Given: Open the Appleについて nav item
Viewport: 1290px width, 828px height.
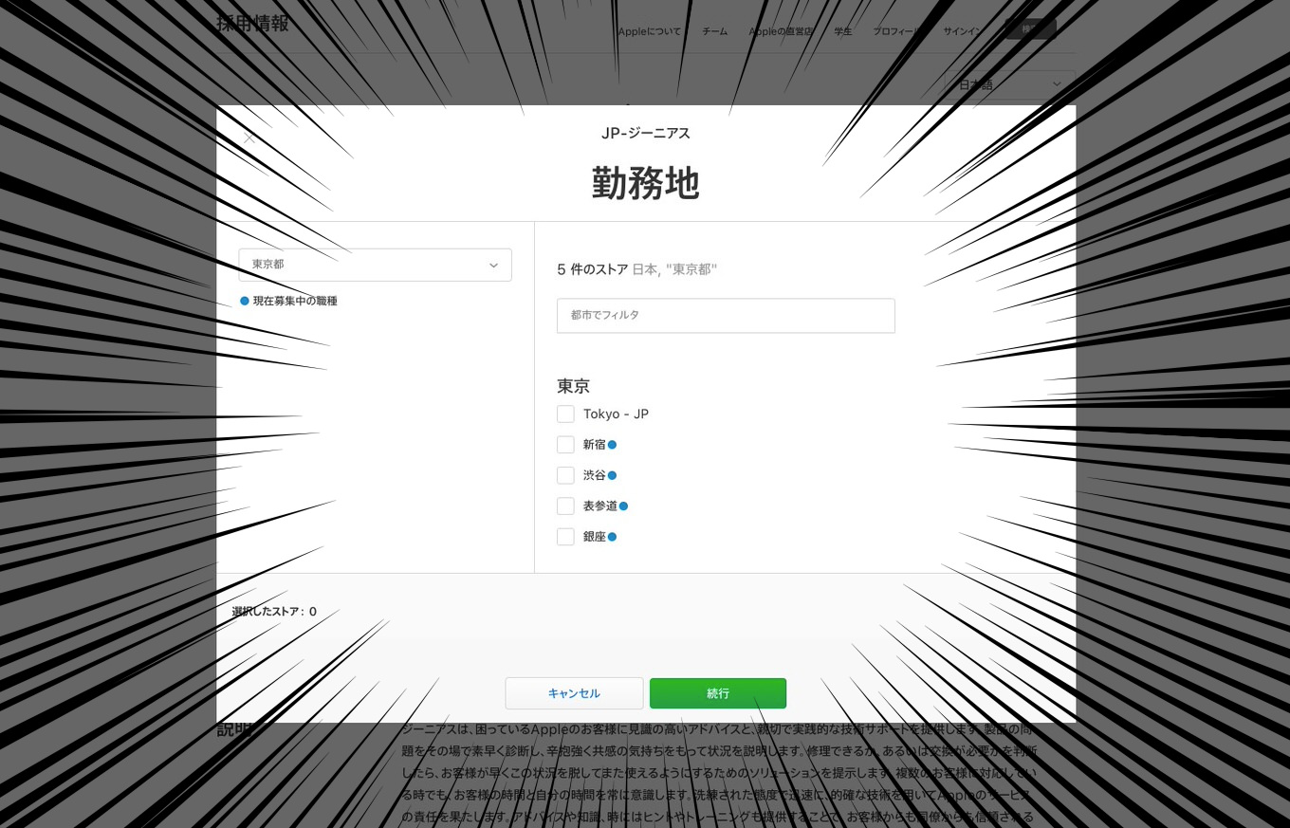Looking at the screenshot, I should 650,31.
